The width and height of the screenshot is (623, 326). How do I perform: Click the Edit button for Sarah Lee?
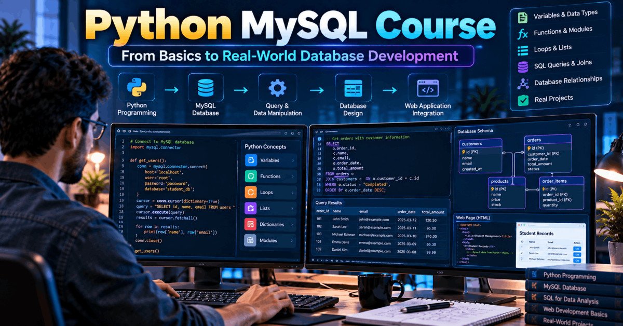(x=576, y=254)
